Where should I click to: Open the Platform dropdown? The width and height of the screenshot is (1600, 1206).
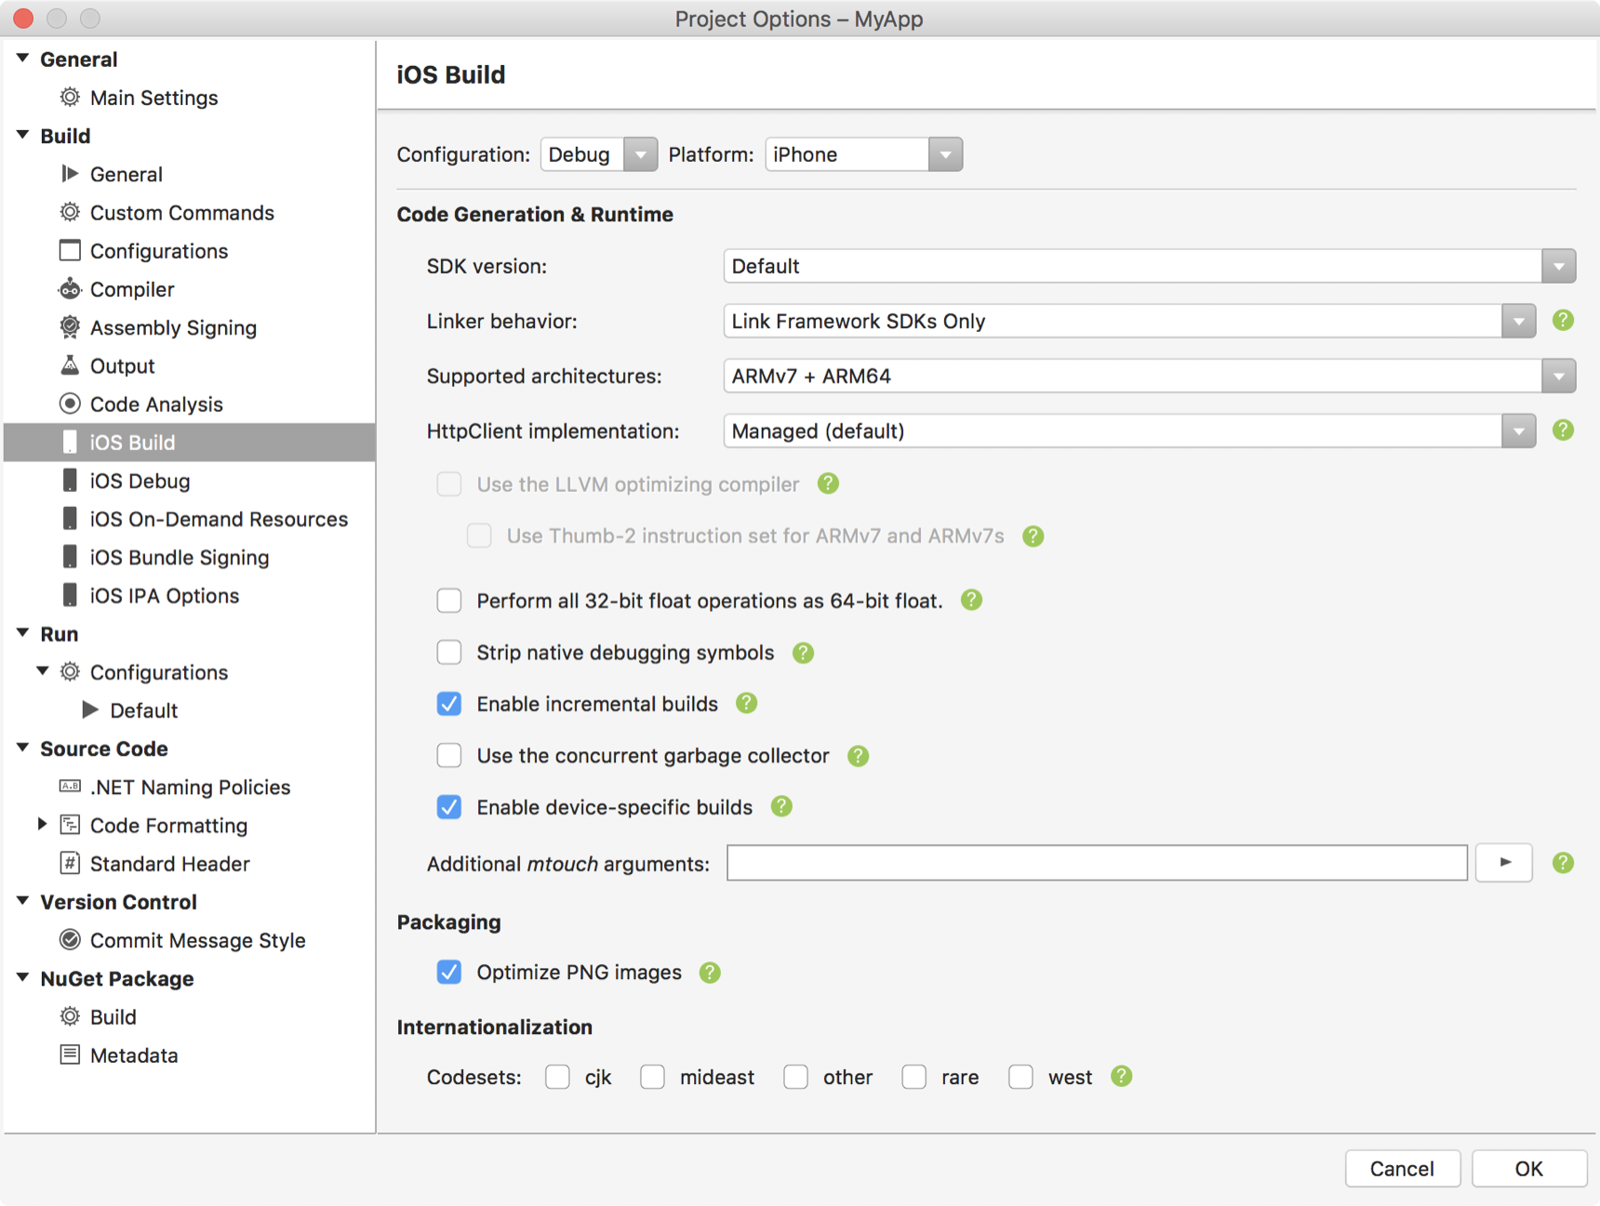tap(863, 154)
